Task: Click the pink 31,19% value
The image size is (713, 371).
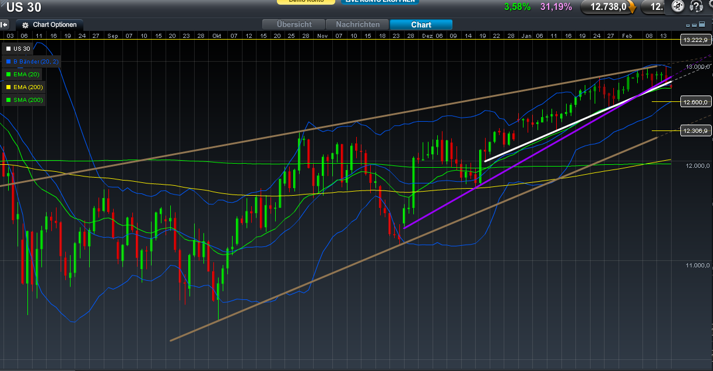Action: (x=556, y=7)
